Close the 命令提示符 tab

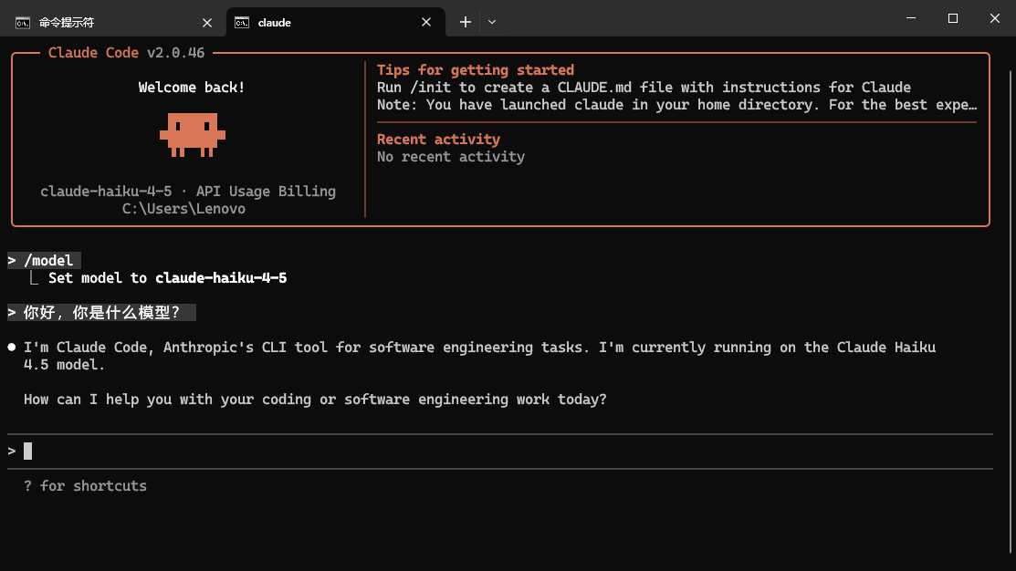(x=206, y=23)
